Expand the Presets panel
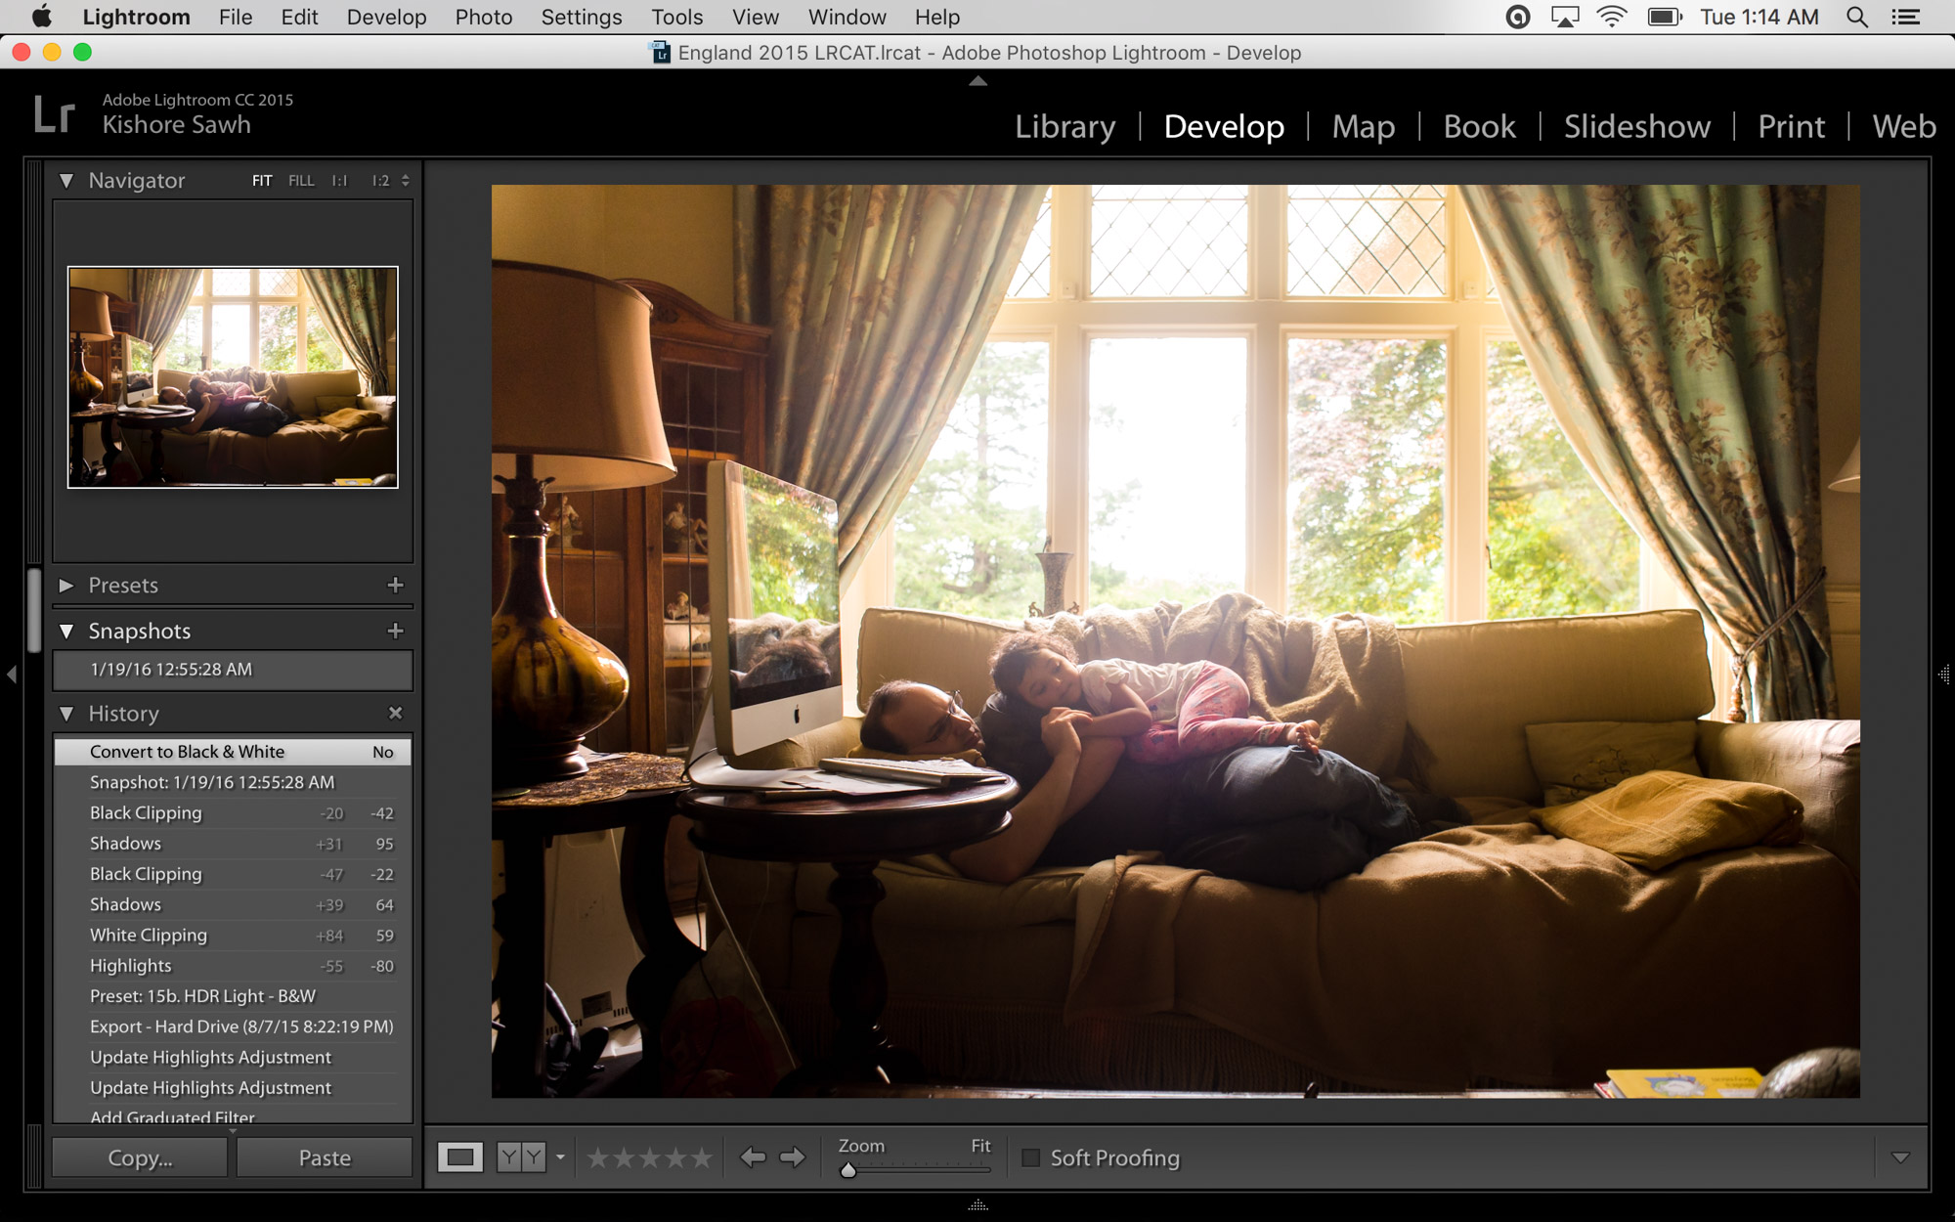Image resolution: width=1955 pixels, height=1222 pixels. click(66, 585)
